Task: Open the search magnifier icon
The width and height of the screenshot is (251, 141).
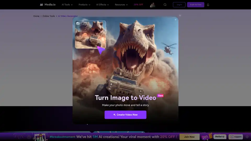Action: (165, 5)
